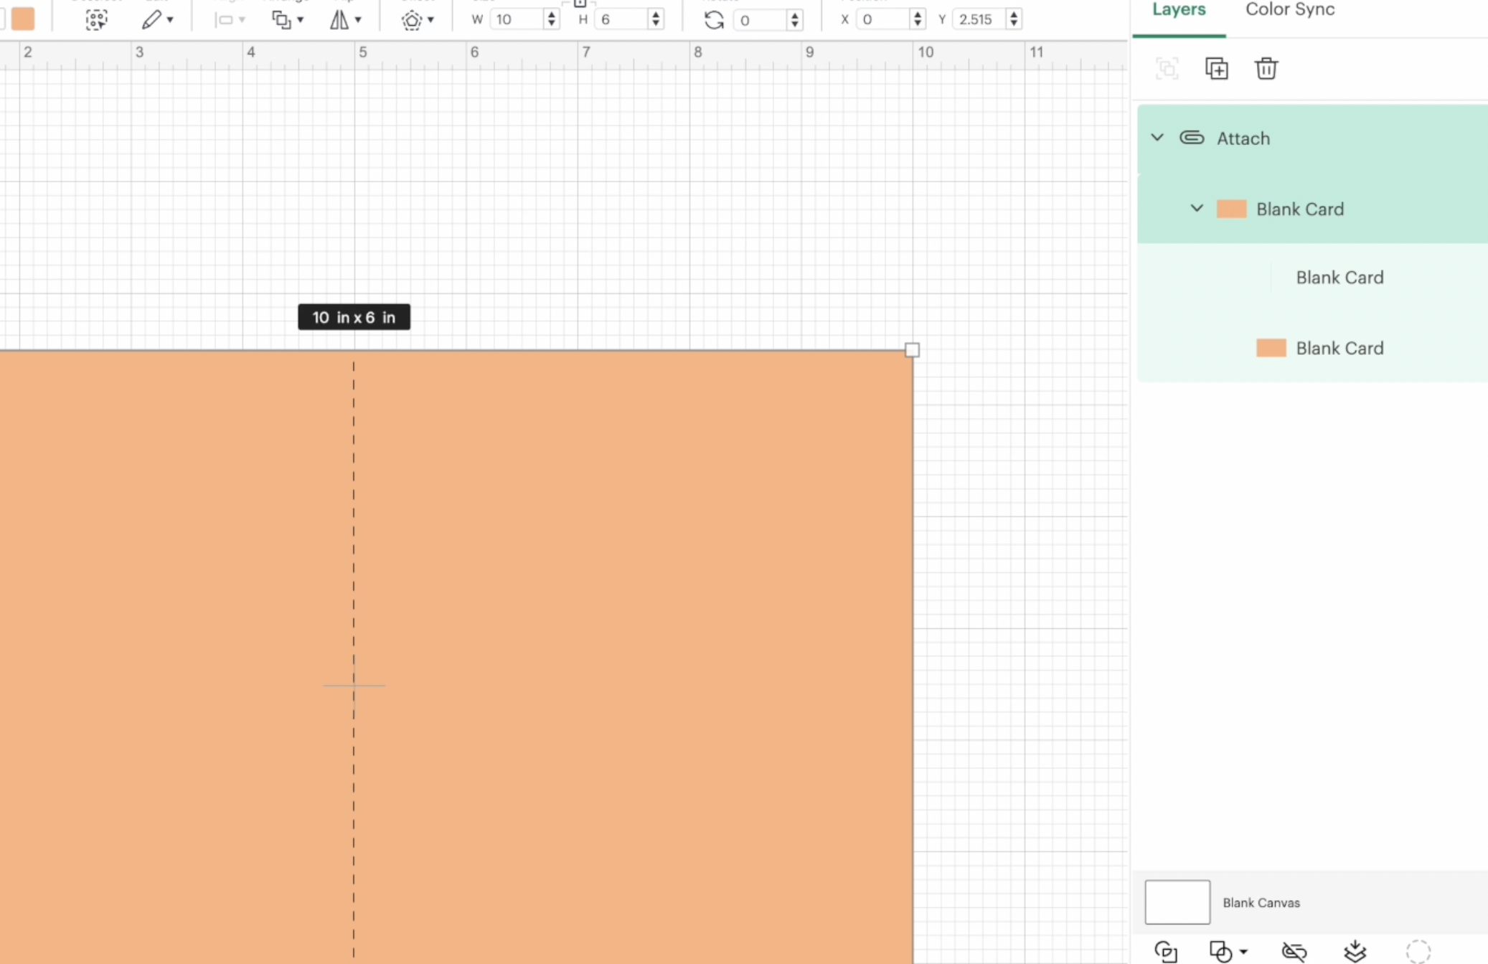Click the Select All icon
The image size is (1488, 964).
97,19
